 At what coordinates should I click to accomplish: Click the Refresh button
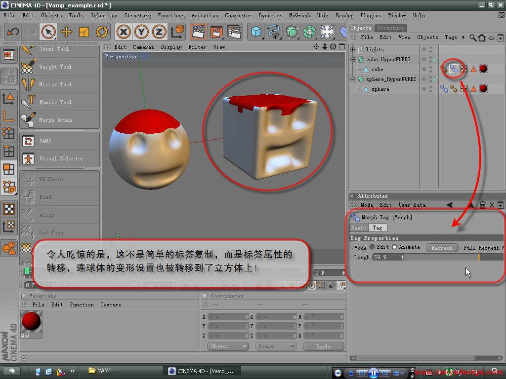[x=442, y=248]
